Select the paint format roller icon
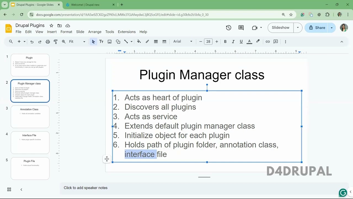 (x=55, y=41)
